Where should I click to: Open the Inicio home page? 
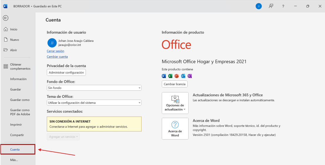click(x=14, y=29)
